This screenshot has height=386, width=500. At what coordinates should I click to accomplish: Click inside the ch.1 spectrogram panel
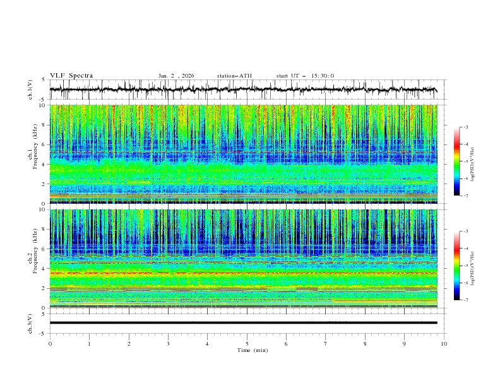(246, 154)
